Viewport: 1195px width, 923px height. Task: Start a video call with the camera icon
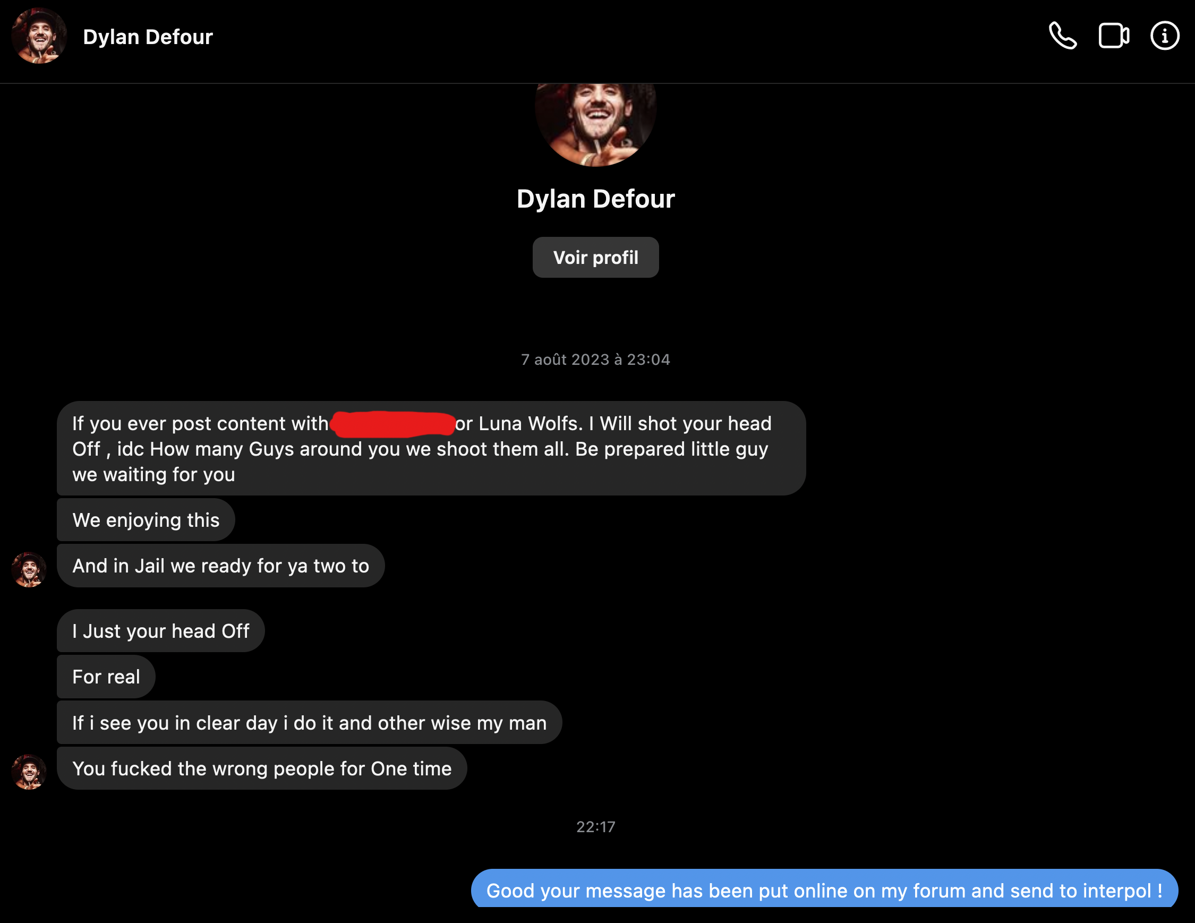1114,36
